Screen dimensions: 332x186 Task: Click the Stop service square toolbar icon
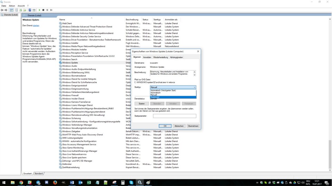coord(43,10)
